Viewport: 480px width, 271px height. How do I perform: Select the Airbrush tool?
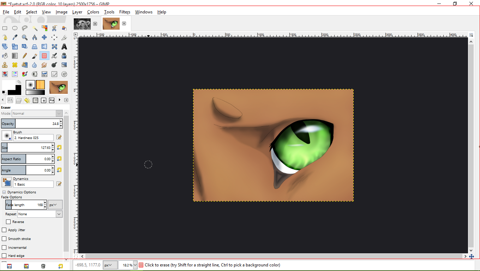coord(54,56)
